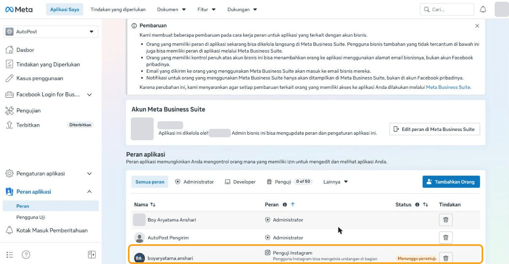Screen dimensions: 509x264
Task: Click the Terbitkan upload icon
Action: point(9,125)
